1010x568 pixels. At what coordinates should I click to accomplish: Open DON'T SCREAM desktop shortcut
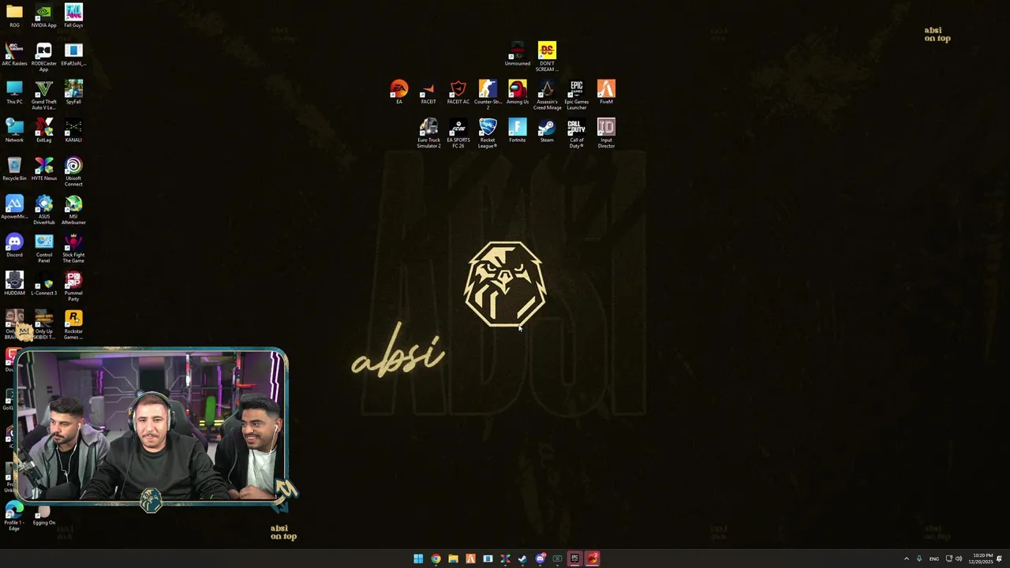(x=547, y=57)
